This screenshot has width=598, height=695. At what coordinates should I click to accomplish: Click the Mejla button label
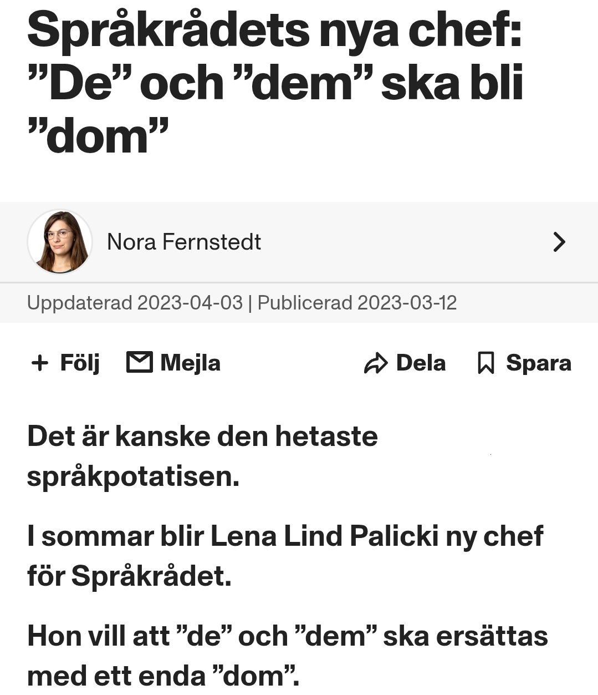click(190, 363)
